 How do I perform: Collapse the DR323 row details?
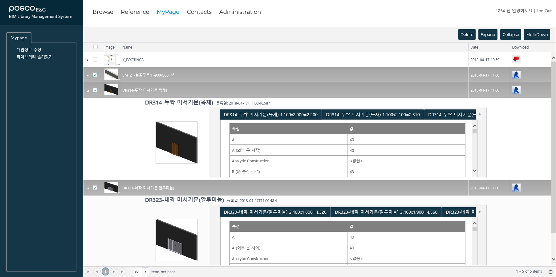pyautogui.click(x=88, y=188)
